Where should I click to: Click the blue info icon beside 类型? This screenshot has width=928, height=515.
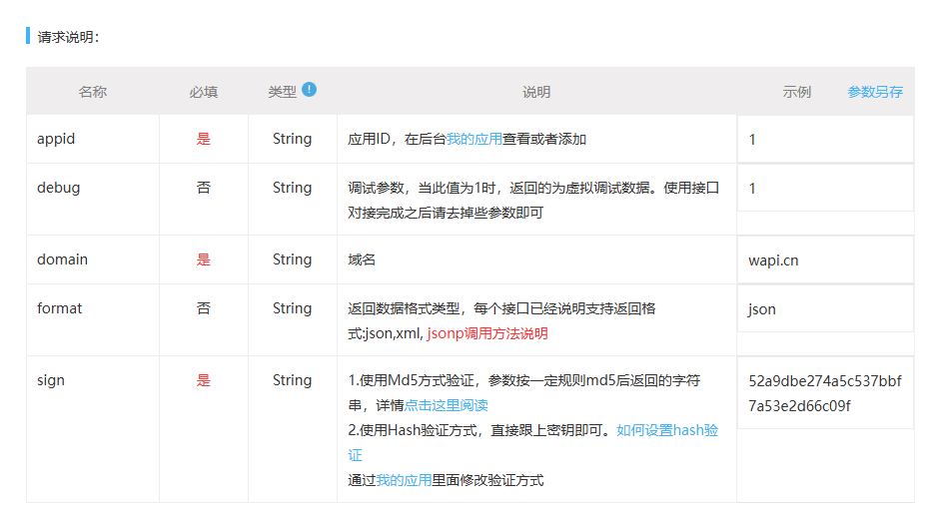pyautogui.click(x=309, y=89)
